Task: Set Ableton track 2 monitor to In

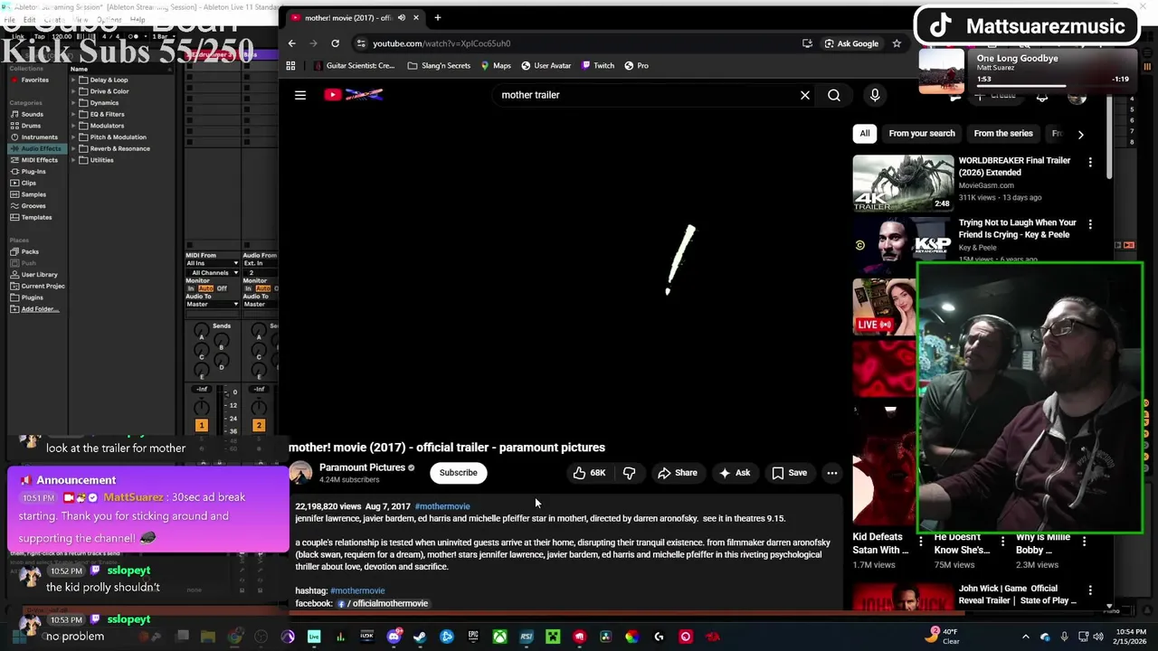Action: coord(248,288)
